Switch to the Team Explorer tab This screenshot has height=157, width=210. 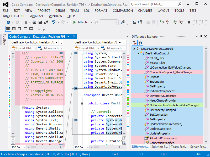point(179,147)
